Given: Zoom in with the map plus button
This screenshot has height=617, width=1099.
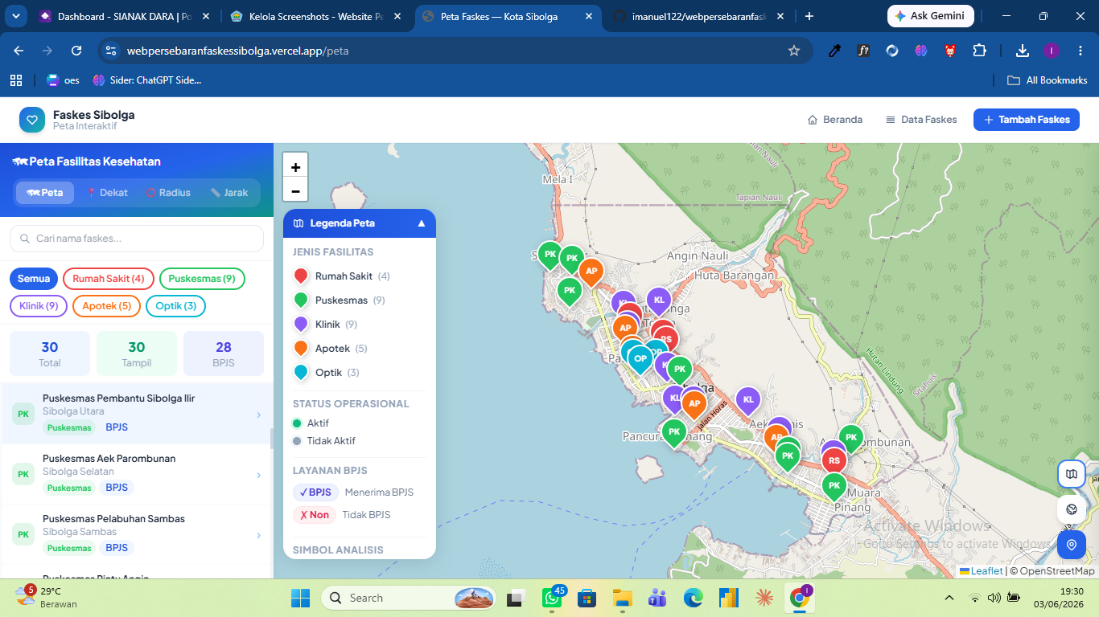Looking at the screenshot, I should 295,166.
